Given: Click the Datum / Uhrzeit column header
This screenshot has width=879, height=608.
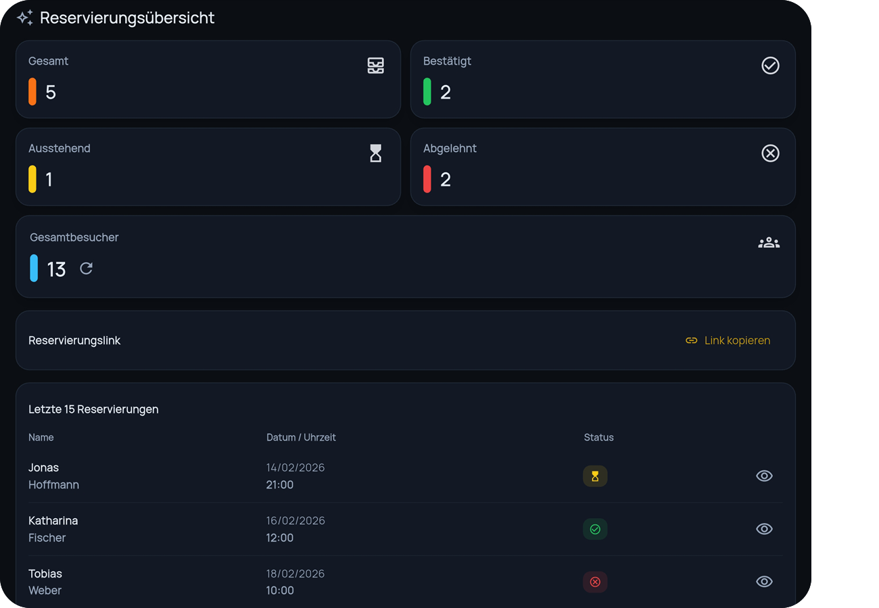Looking at the screenshot, I should 301,438.
